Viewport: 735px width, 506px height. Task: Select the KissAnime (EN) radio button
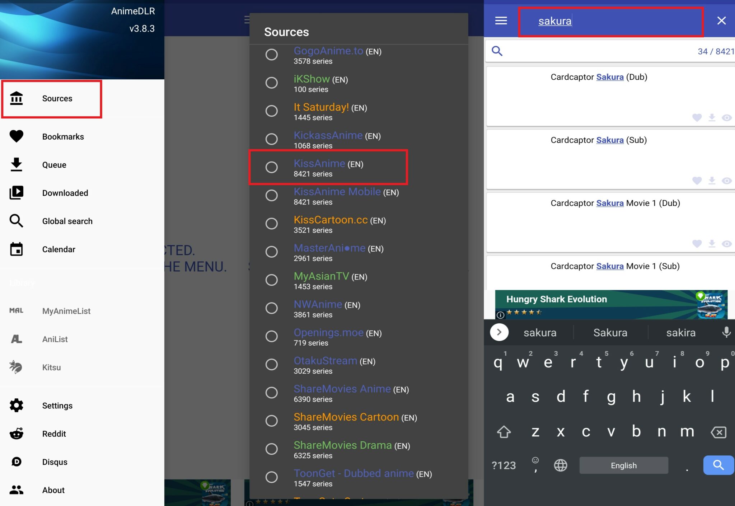click(272, 167)
